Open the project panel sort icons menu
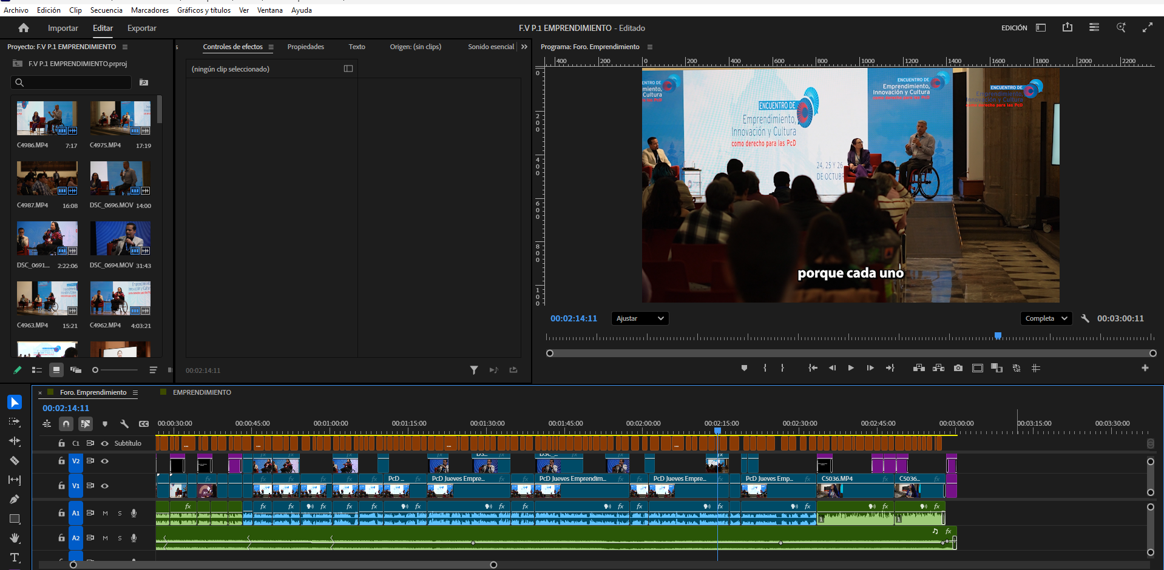The height and width of the screenshot is (570, 1164). tap(153, 370)
